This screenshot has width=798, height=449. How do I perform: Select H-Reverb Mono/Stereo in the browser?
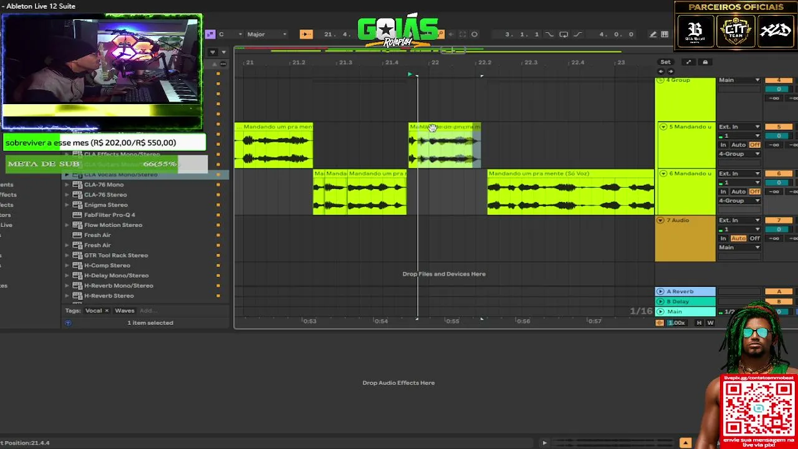(x=118, y=286)
